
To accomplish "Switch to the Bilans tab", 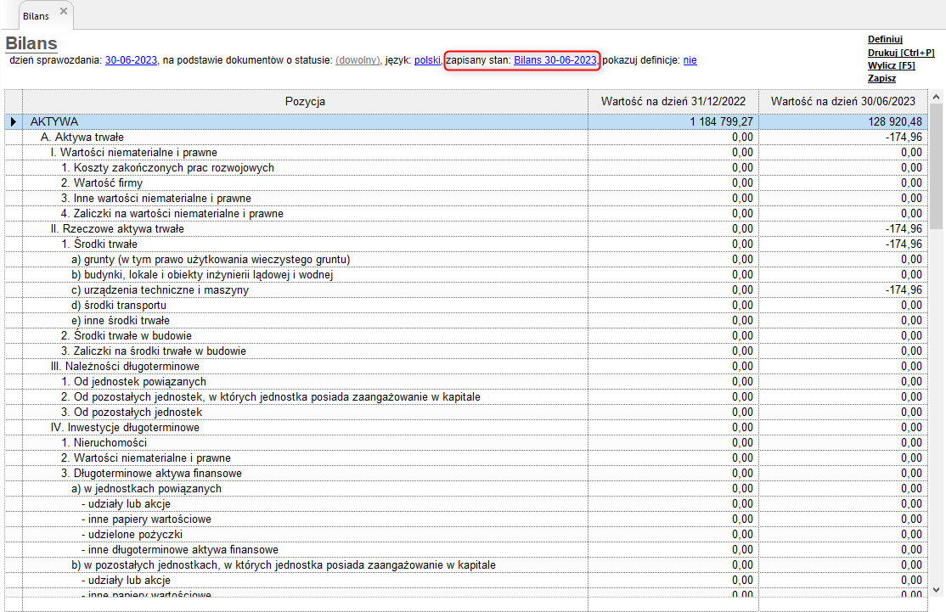I will [x=35, y=15].
